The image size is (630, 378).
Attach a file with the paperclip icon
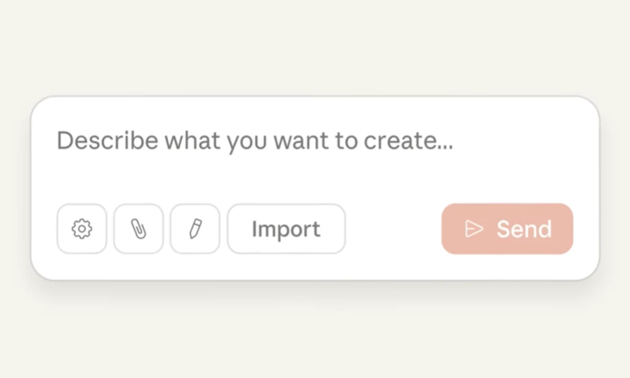click(139, 229)
